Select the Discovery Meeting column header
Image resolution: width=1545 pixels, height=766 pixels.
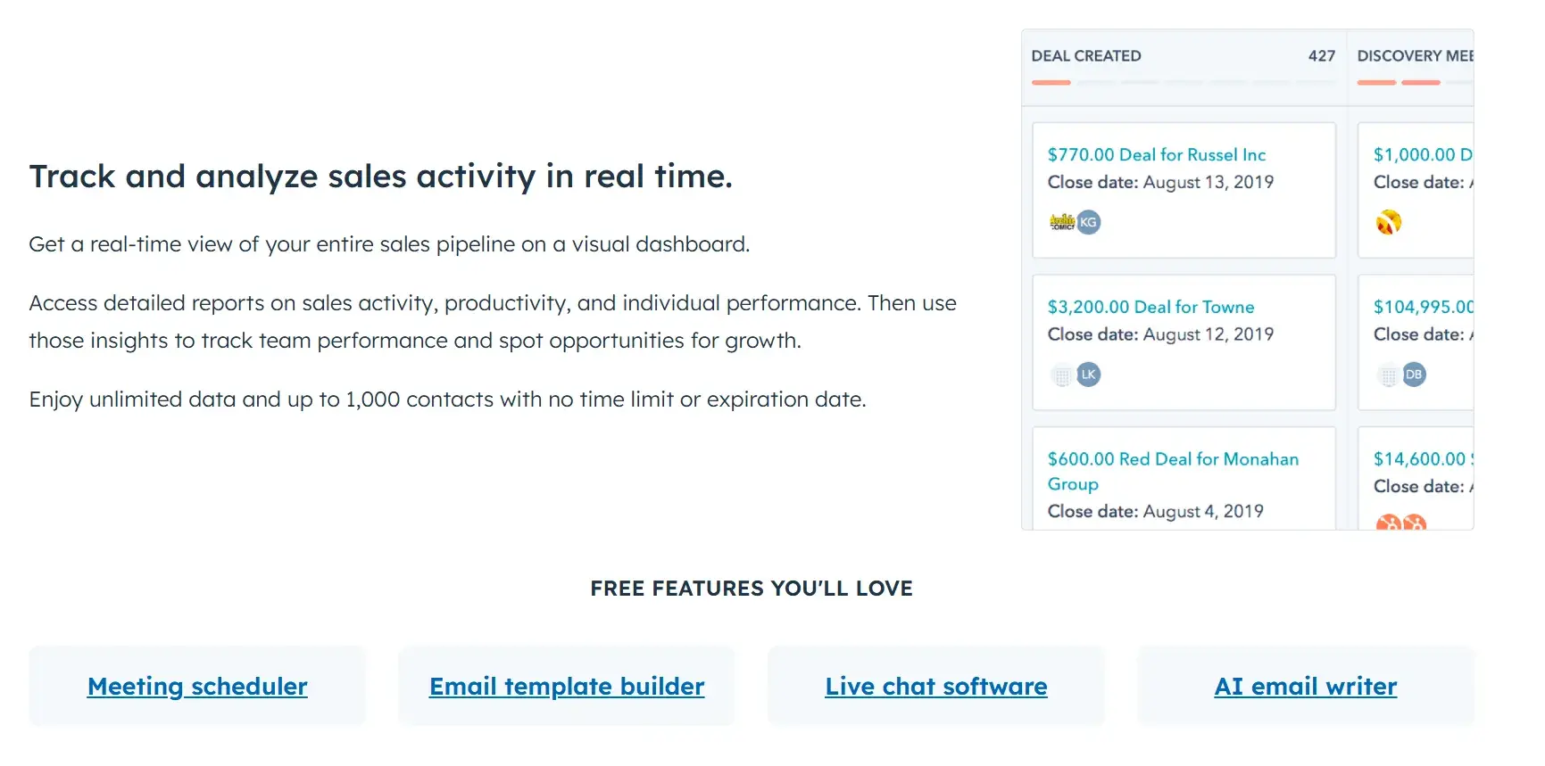(x=1415, y=56)
